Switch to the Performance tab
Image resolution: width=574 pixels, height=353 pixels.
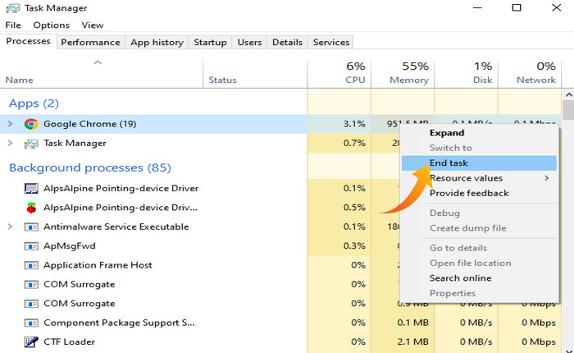(x=90, y=42)
